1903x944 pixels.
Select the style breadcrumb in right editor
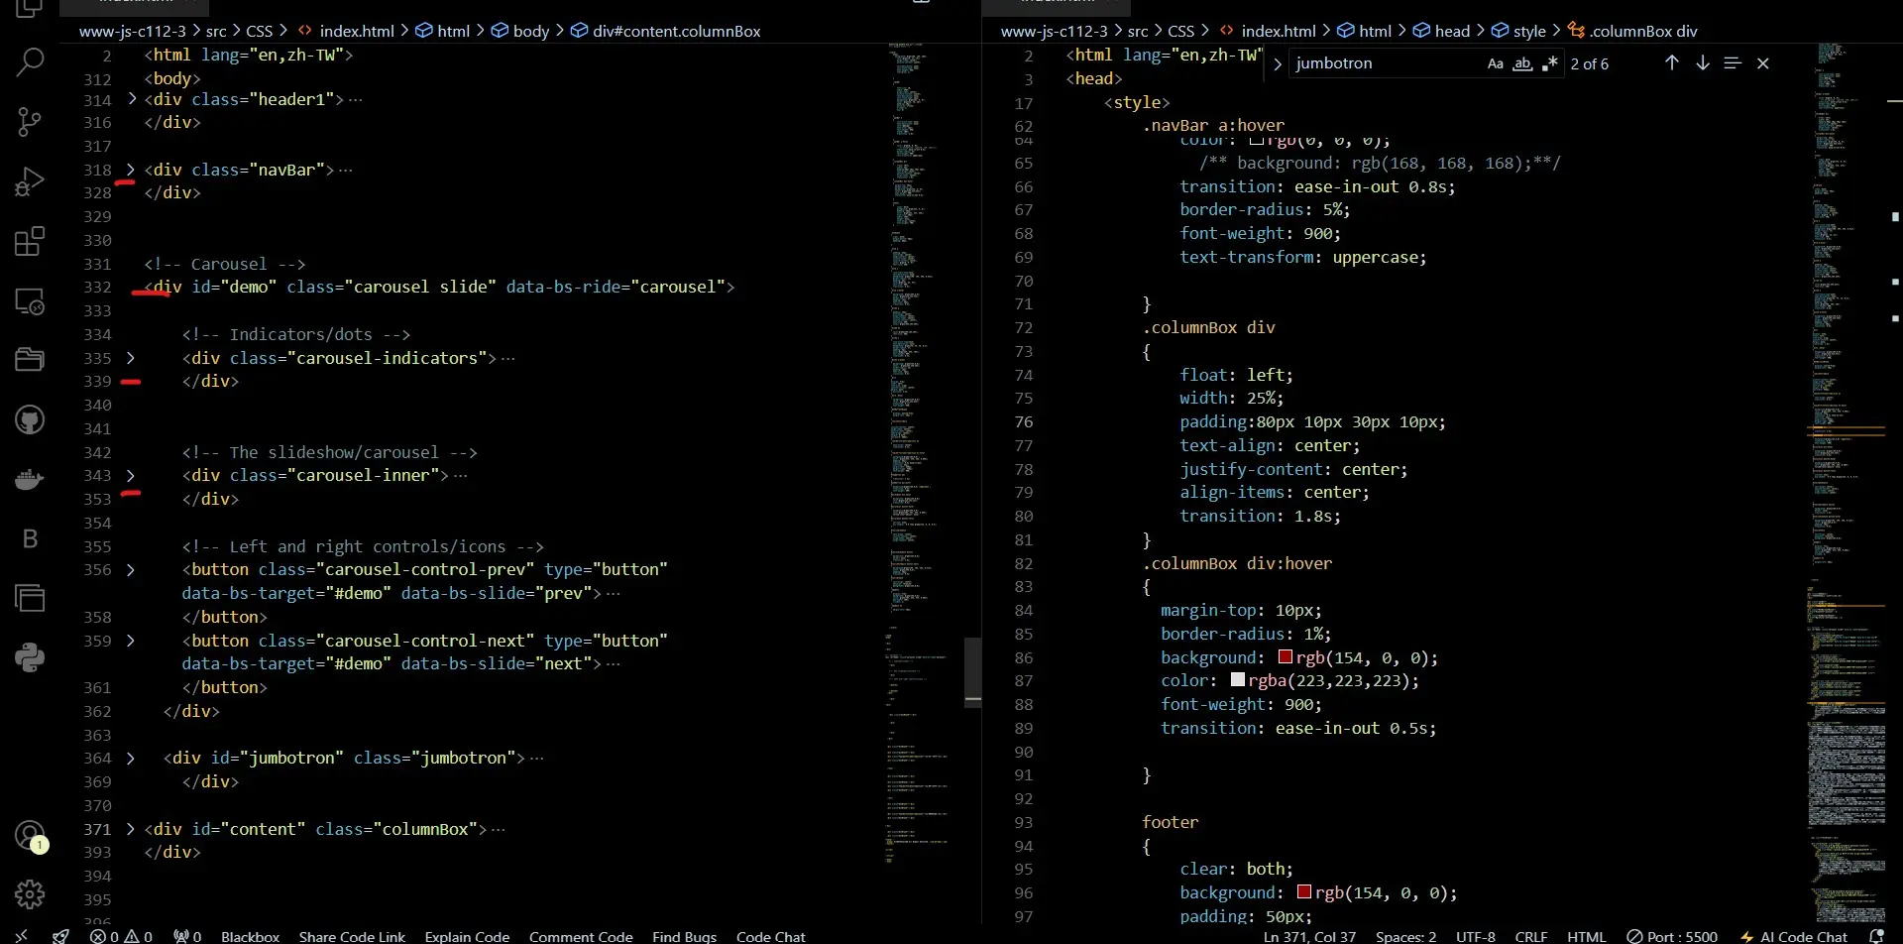1528,31
